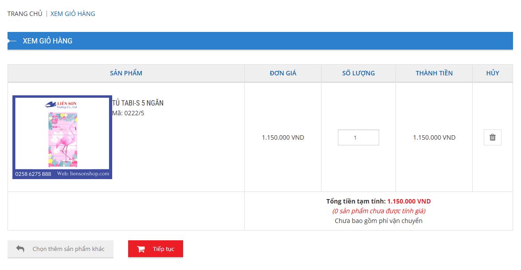521x270 pixels.
Task: Select the ĐƠN GIÁ column header
Action: [283, 73]
